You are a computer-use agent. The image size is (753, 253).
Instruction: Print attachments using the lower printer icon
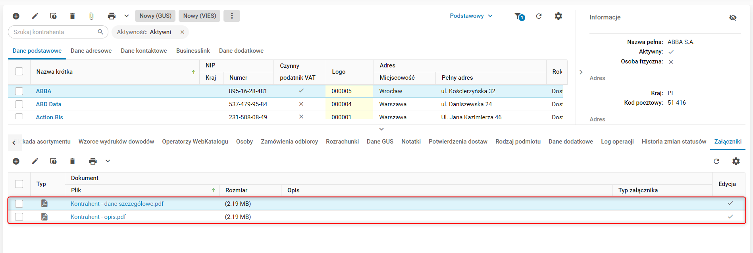[x=93, y=161]
